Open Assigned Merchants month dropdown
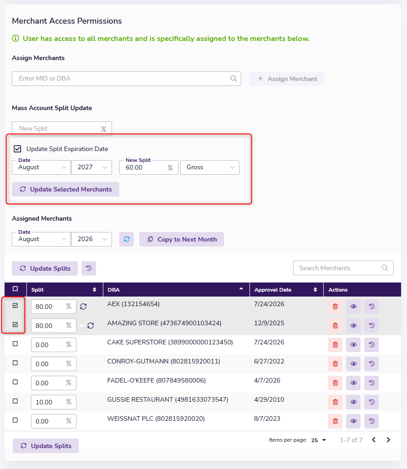The image size is (407, 469). coord(41,239)
